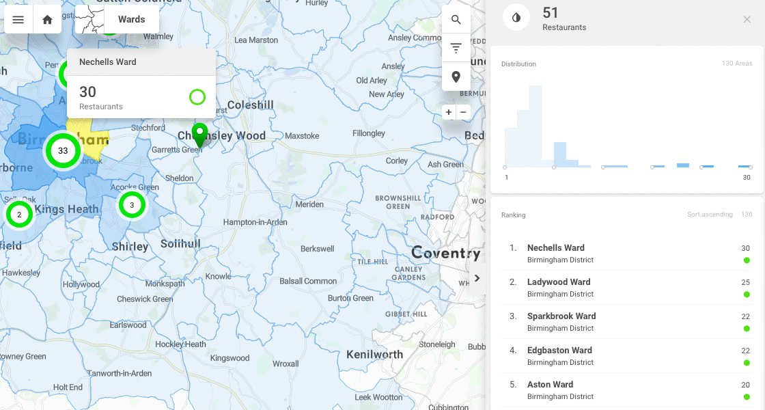Expand the side panel with right chevron
Screen dimensions: 765x410
click(x=476, y=278)
